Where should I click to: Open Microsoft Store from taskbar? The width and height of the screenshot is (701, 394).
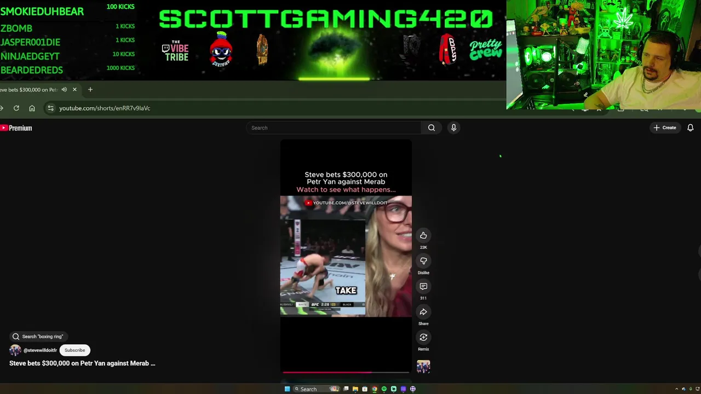(x=365, y=389)
